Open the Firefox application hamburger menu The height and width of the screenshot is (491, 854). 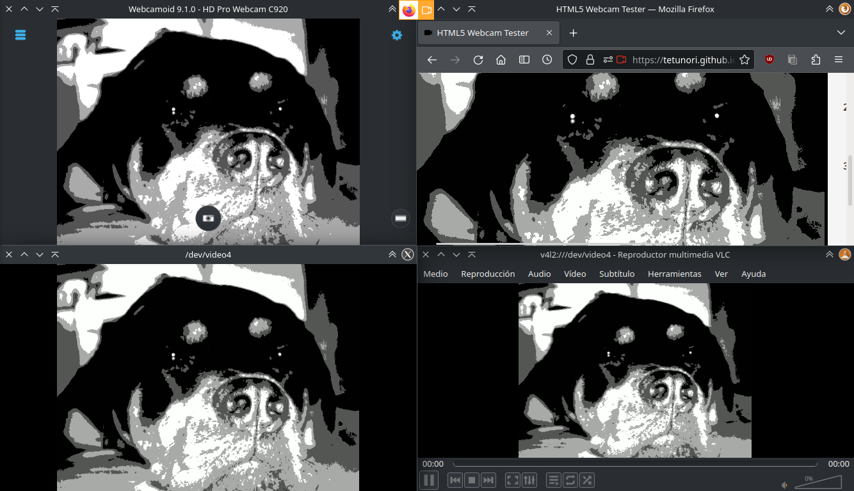[x=839, y=59]
